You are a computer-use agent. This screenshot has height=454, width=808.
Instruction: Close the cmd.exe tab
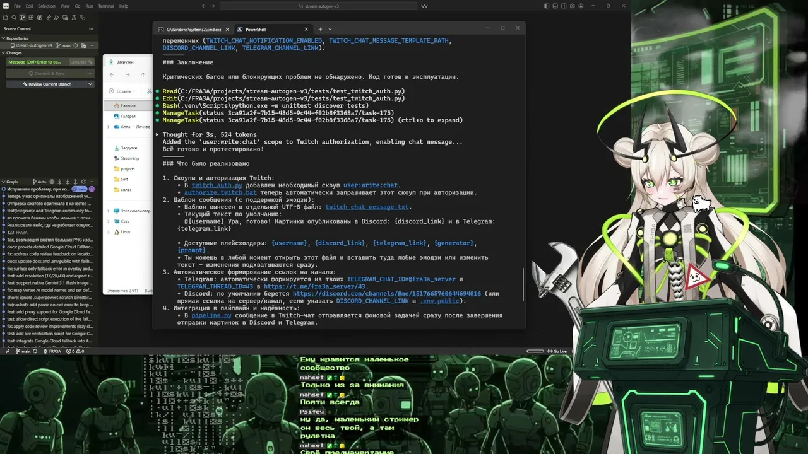[x=227, y=29]
